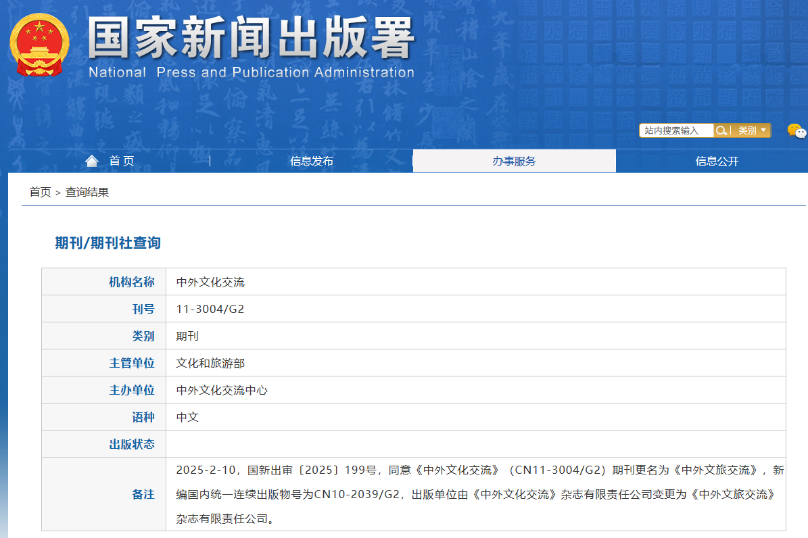Click the 备注 row label
This screenshot has width=808, height=538.
[x=143, y=494]
